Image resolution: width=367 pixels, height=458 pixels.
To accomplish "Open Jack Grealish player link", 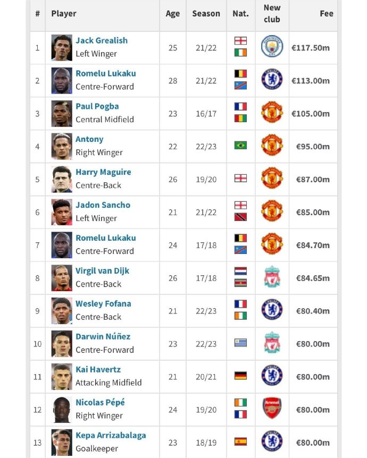I will pos(102,40).
